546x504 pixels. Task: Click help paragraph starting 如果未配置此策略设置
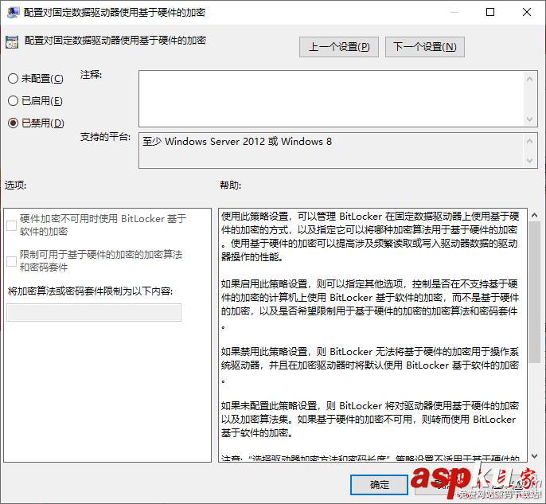pos(370,420)
